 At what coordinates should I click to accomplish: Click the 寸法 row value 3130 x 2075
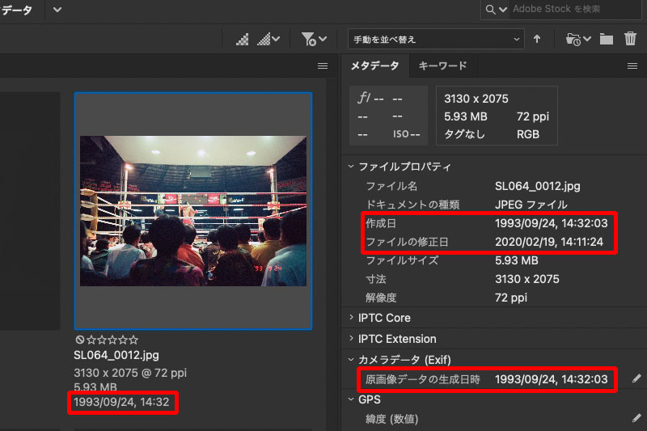(527, 279)
